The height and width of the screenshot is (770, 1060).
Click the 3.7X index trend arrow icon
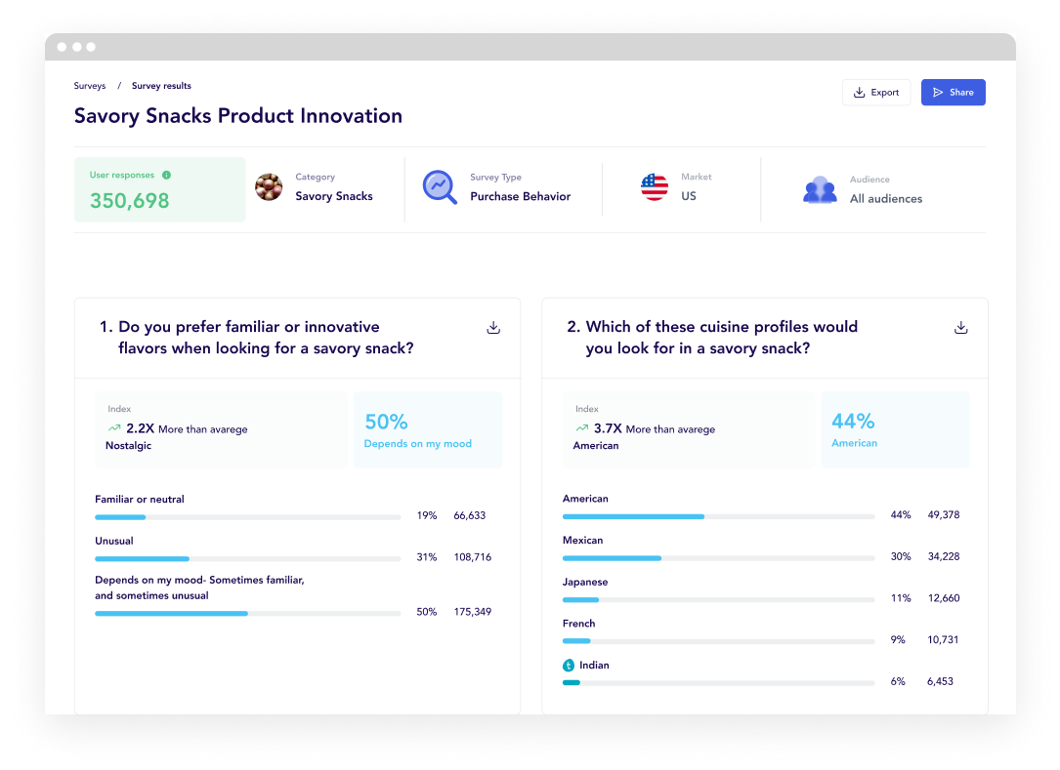point(582,428)
